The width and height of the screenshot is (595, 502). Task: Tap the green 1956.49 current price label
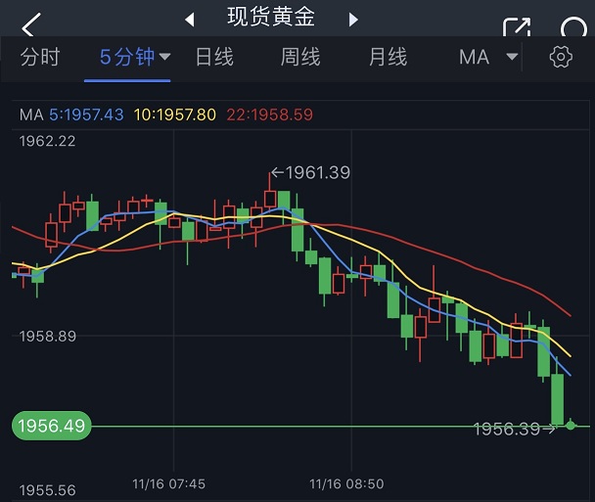(x=50, y=426)
